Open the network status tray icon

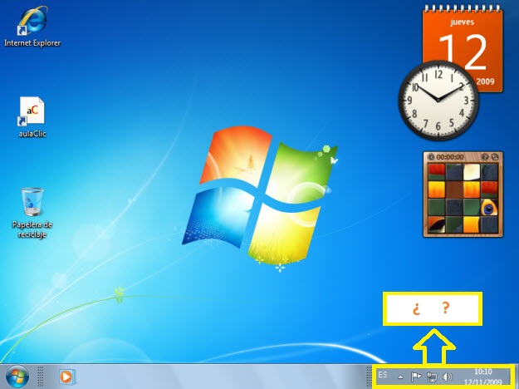click(432, 377)
